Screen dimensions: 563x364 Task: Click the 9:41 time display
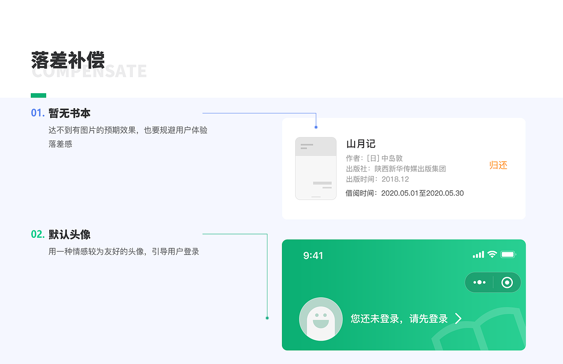coord(313,255)
